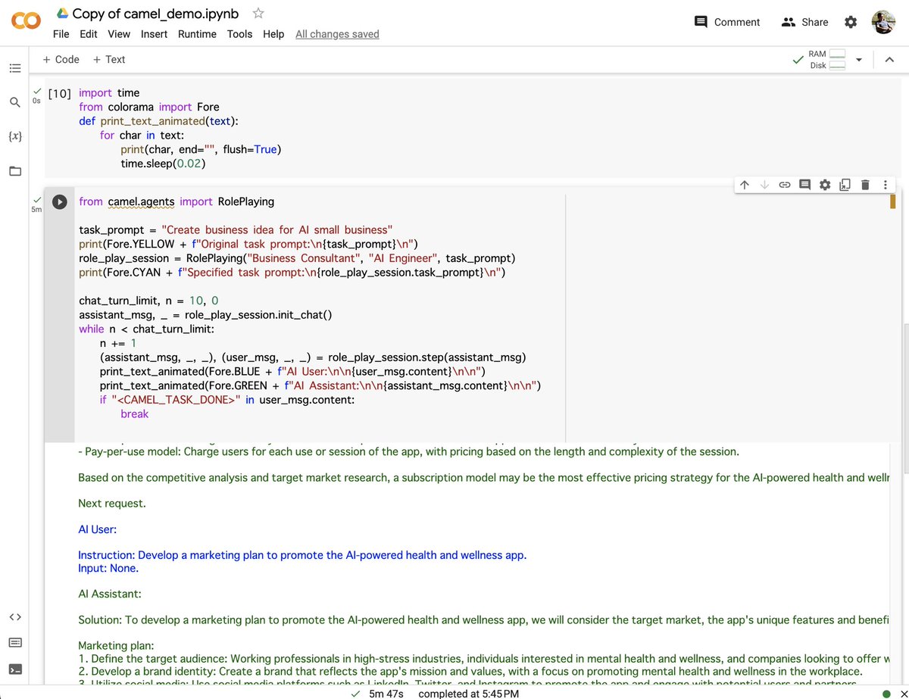The height and width of the screenshot is (699, 909).
Task: Star the notebook with the star icon
Action: click(258, 14)
